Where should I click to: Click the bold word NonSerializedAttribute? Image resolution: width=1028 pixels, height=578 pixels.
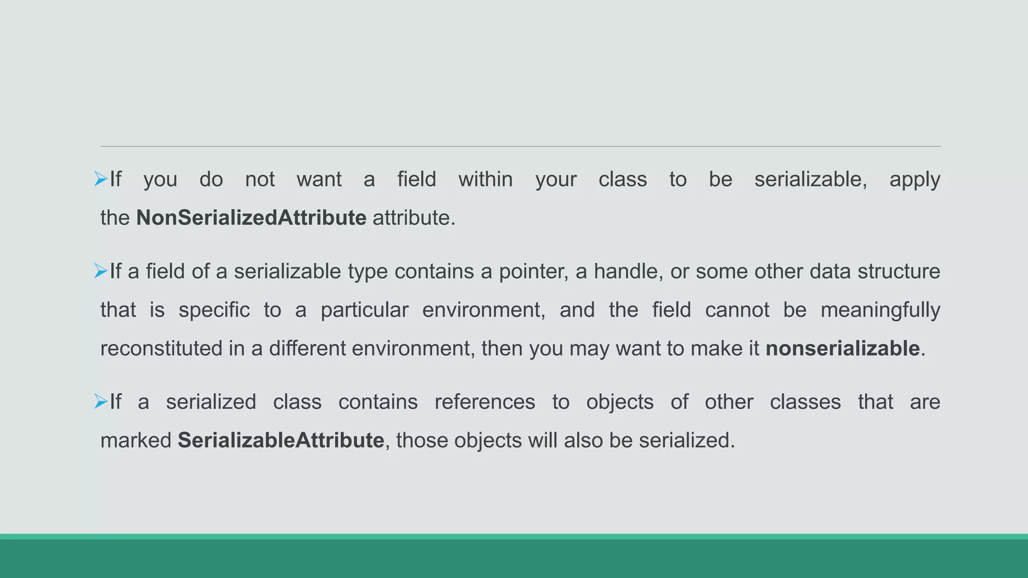click(251, 218)
